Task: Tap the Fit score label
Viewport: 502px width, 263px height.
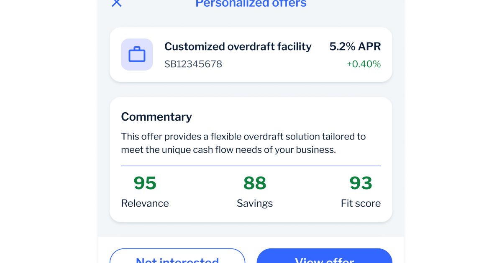Action: coord(361,203)
